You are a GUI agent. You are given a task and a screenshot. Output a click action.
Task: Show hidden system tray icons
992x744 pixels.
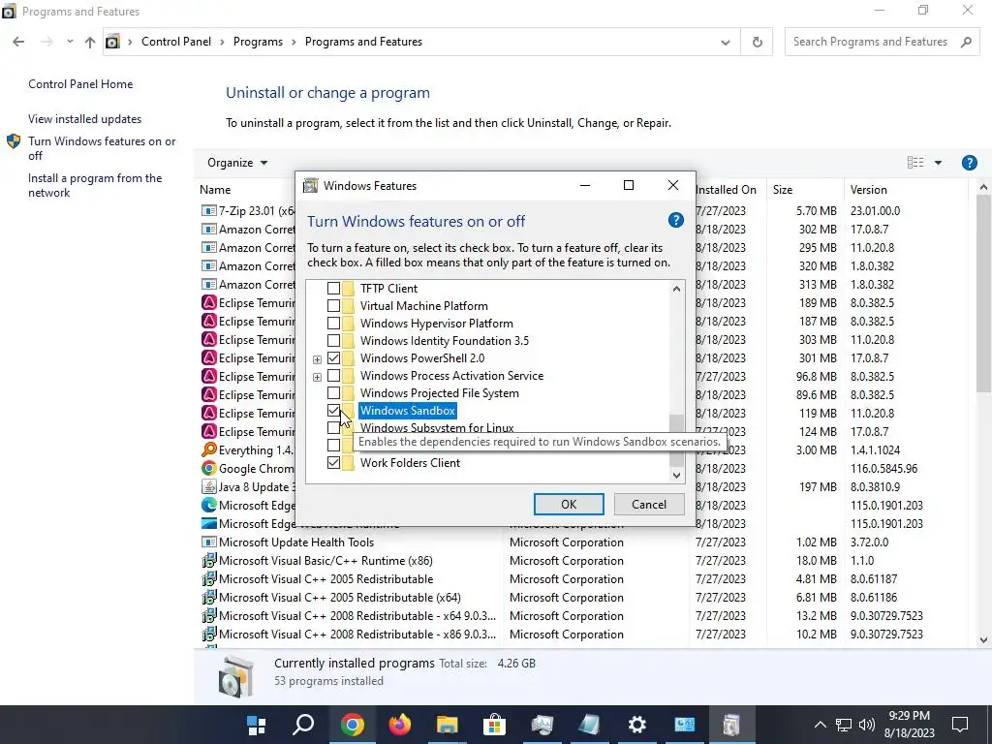click(x=820, y=725)
